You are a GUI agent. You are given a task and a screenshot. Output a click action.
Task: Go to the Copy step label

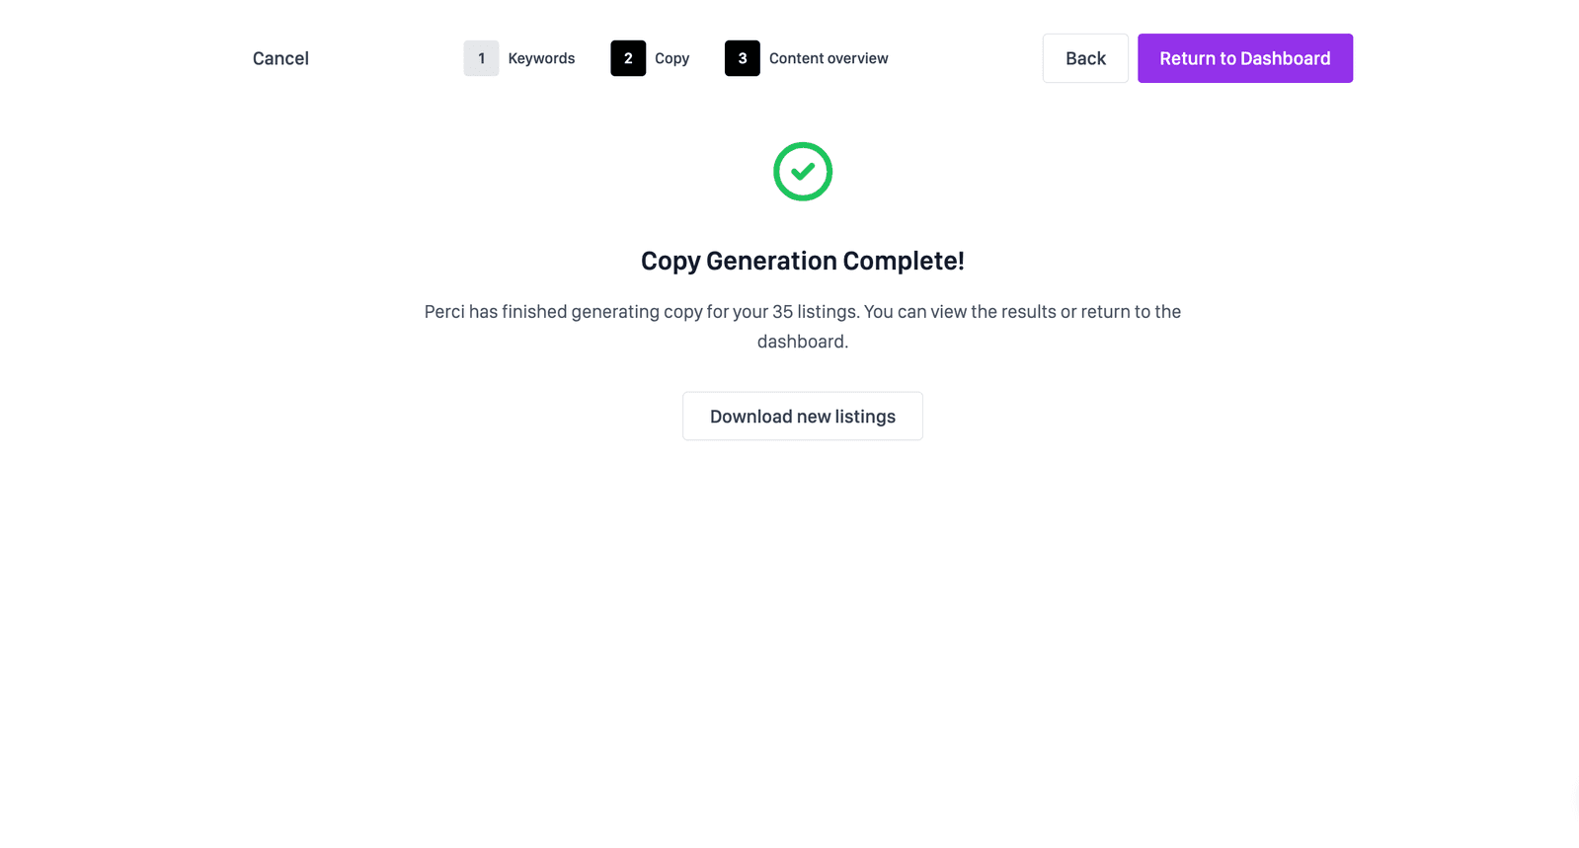pos(671,58)
